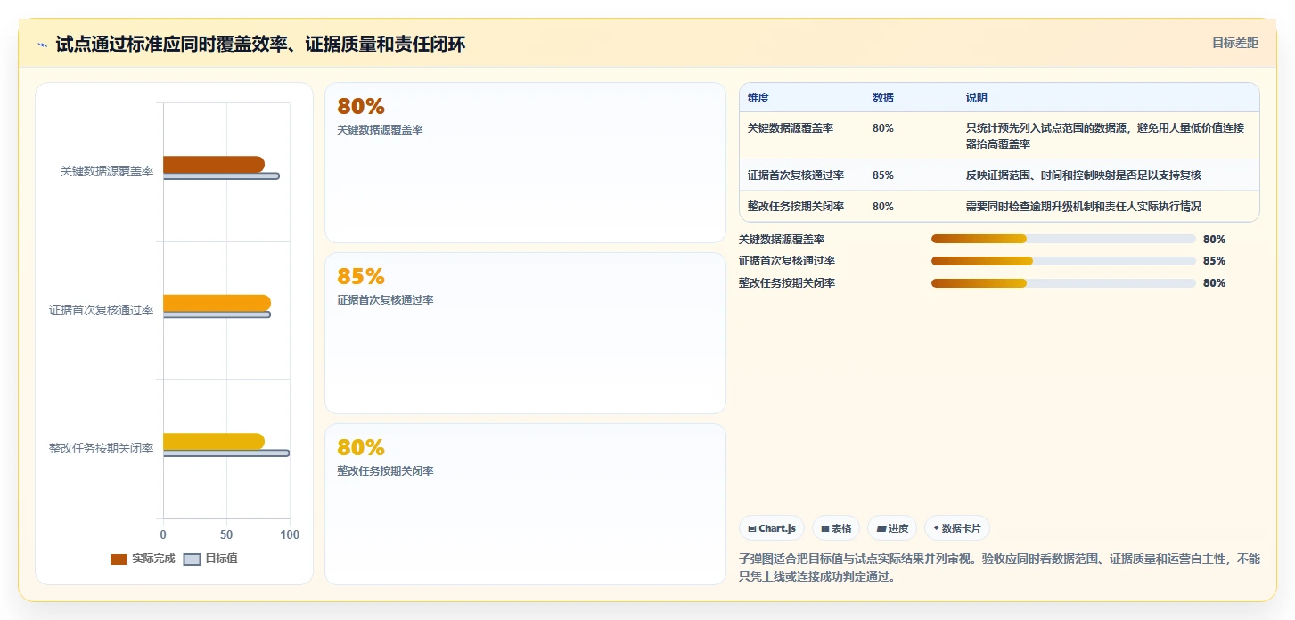Click the brown actual bar for 关键数据源覆盖率
Viewport: 1295px width, 620px height.
214,164
